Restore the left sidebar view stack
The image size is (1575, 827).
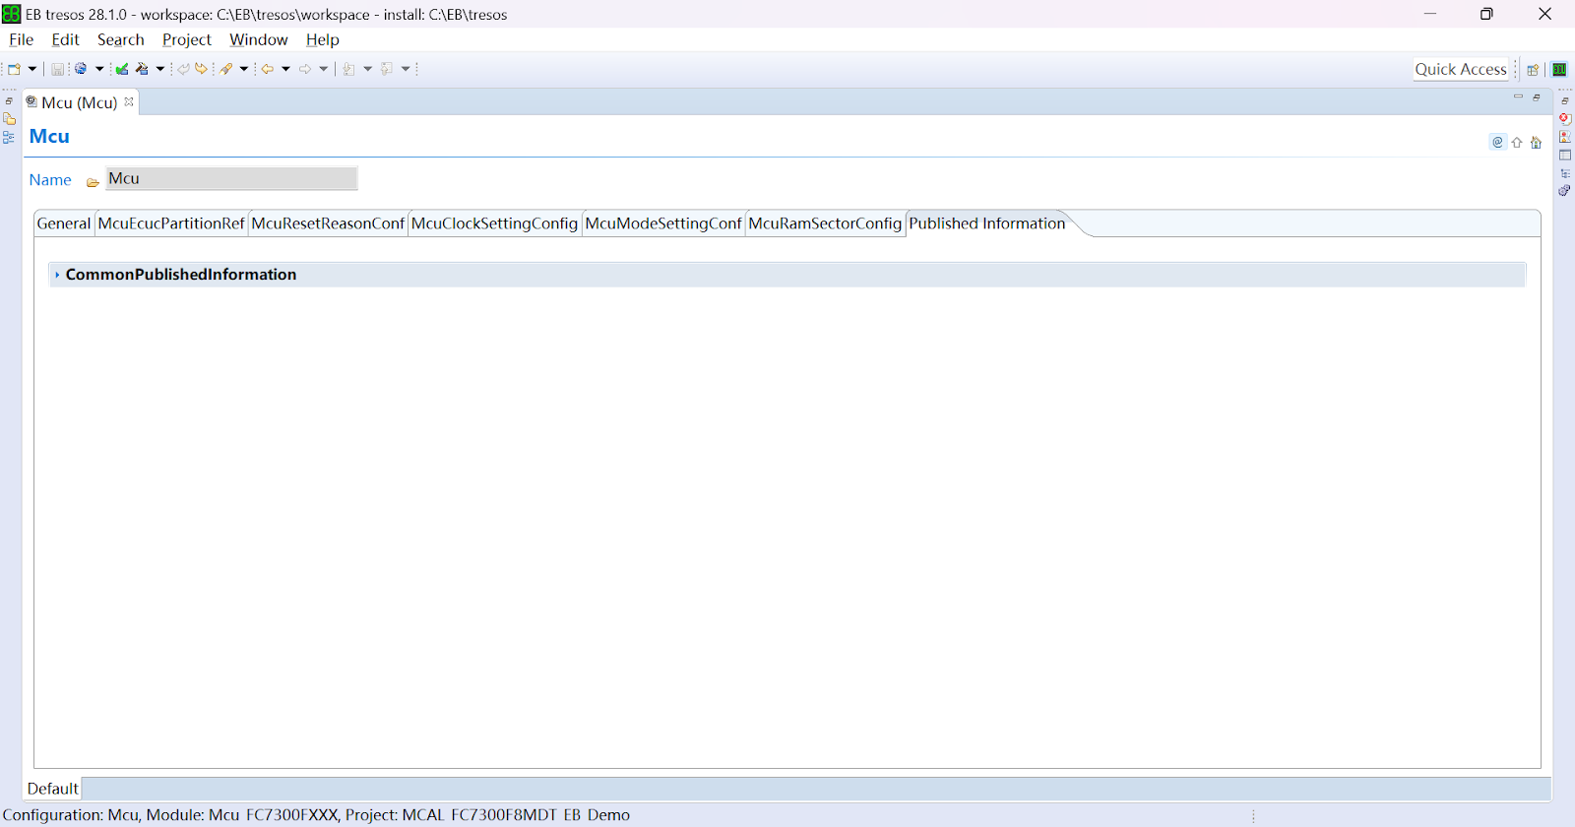[x=9, y=101]
